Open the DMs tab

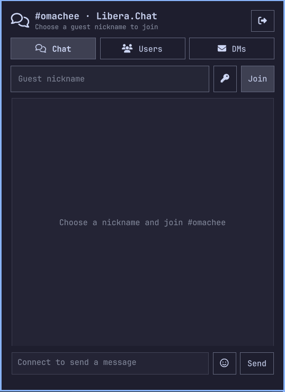[x=231, y=49]
